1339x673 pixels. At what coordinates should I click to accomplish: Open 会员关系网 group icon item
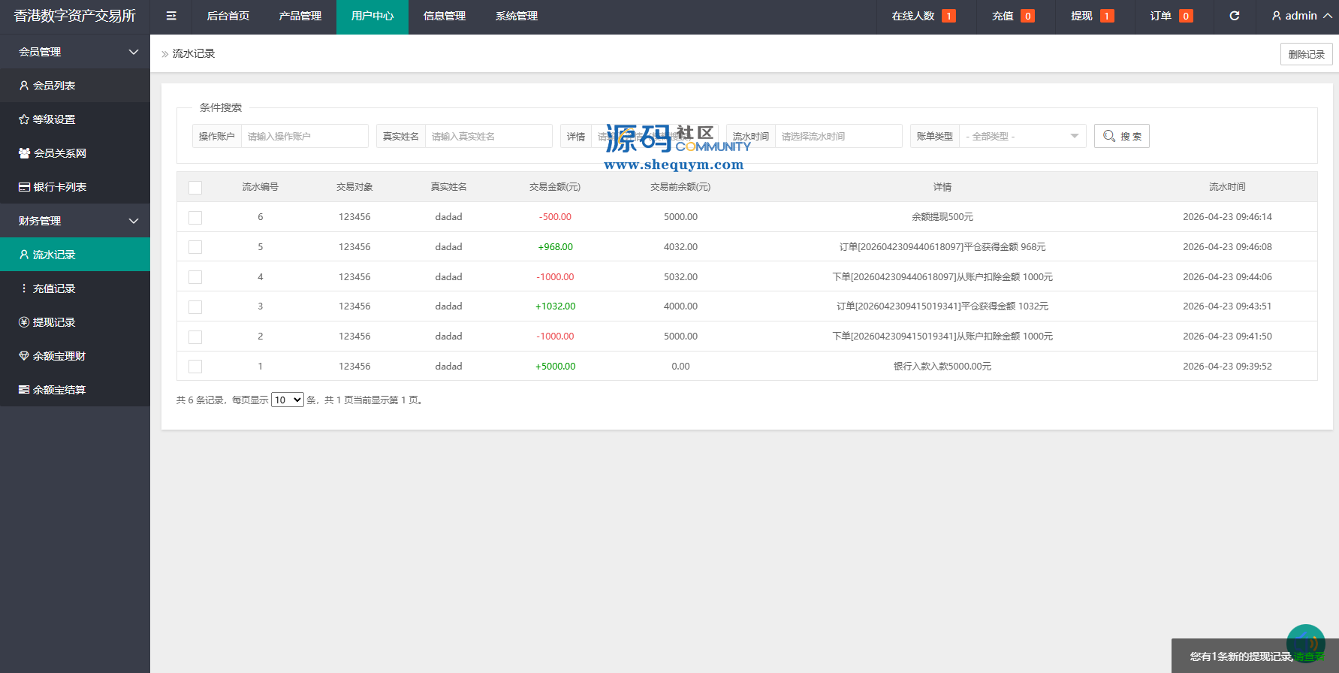tap(24, 153)
